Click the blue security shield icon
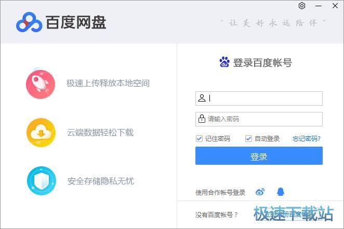Viewport: 344px width, 229px height. coord(42,181)
